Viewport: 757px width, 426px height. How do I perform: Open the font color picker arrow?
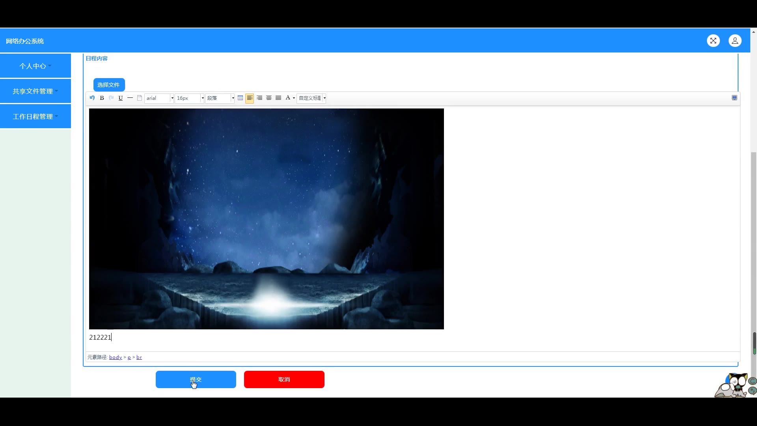tap(294, 98)
